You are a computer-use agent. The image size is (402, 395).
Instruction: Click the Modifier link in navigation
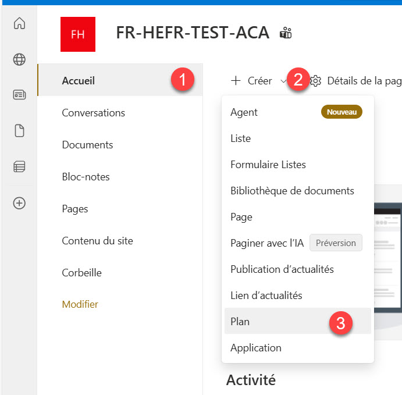pyautogui.click(x=80, y=304)
